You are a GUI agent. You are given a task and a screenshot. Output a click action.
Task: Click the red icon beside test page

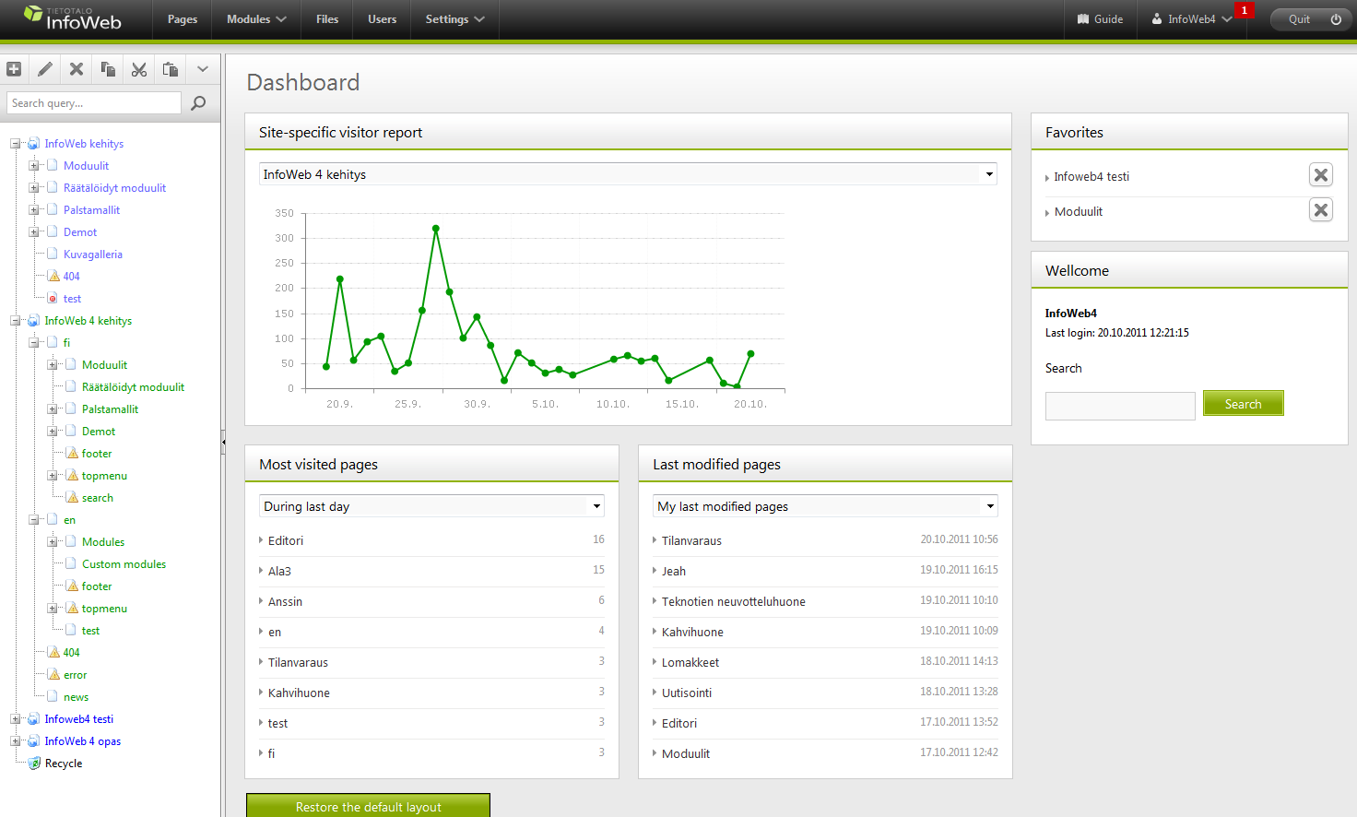tap(53, 299)
